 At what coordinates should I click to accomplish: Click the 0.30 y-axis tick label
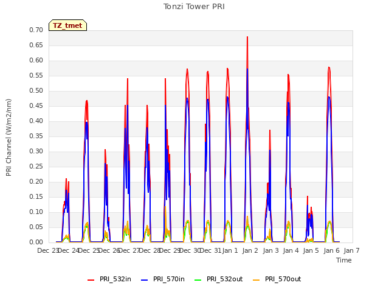click(x=36, y=151)
